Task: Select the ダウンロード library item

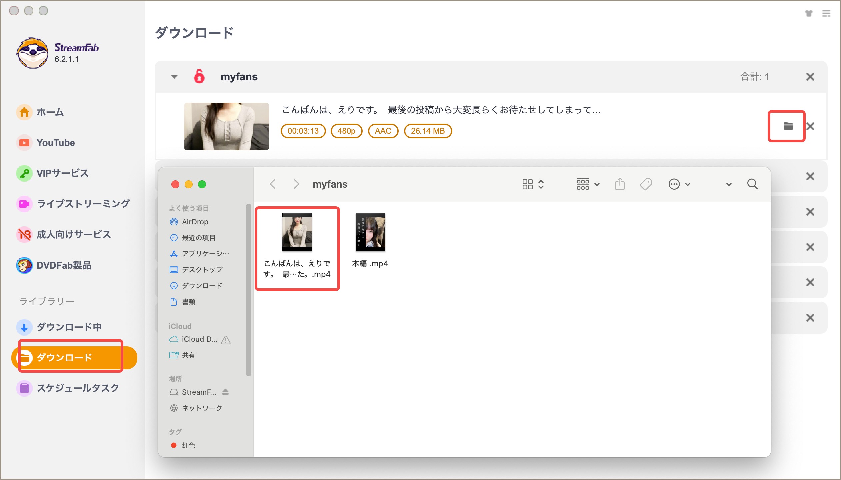Action: tap(74, 358)
